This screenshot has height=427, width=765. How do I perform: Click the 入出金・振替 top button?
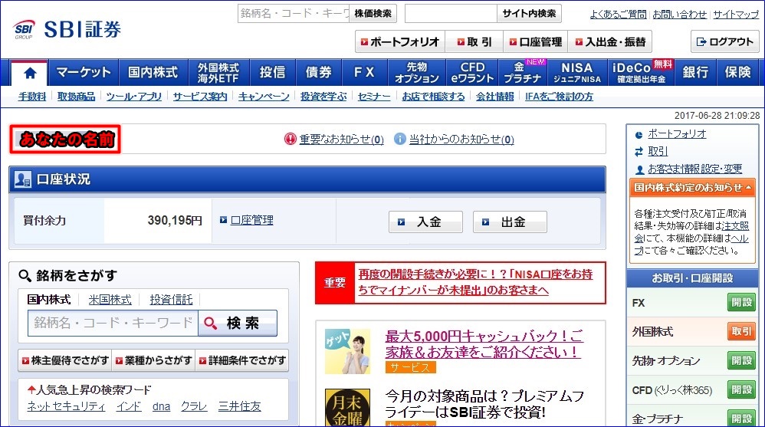[610, 42]
